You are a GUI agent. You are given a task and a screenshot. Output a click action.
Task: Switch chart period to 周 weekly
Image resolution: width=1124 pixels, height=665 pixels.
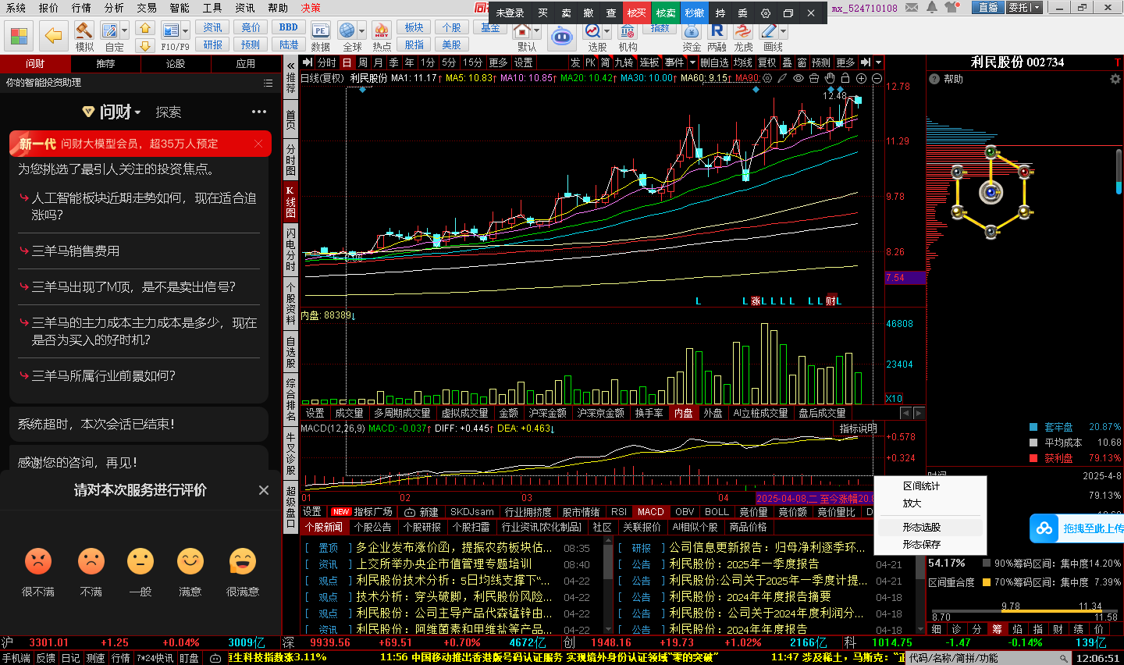(363, 62)
